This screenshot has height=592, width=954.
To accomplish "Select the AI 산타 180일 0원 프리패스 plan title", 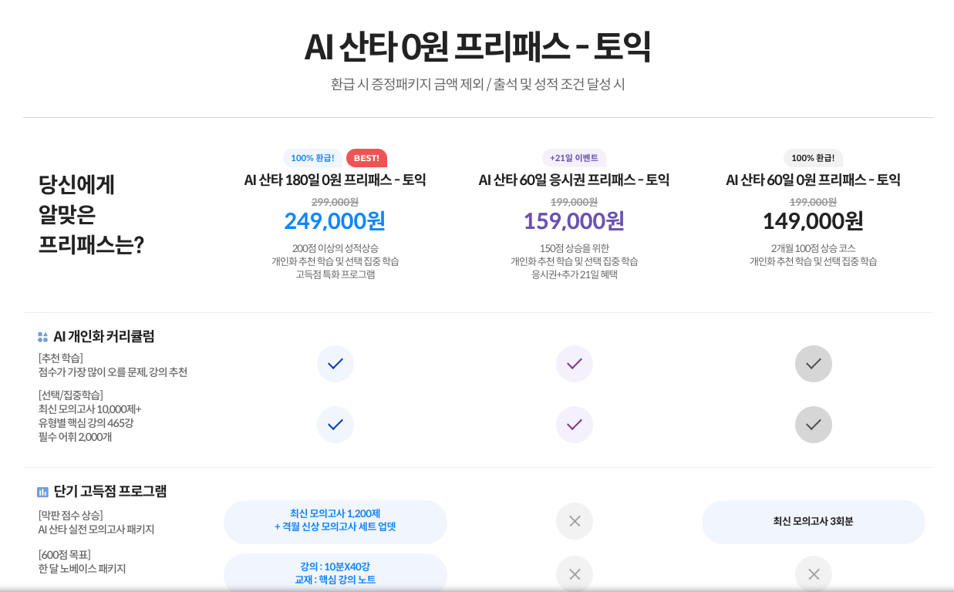I will point(335,180).
